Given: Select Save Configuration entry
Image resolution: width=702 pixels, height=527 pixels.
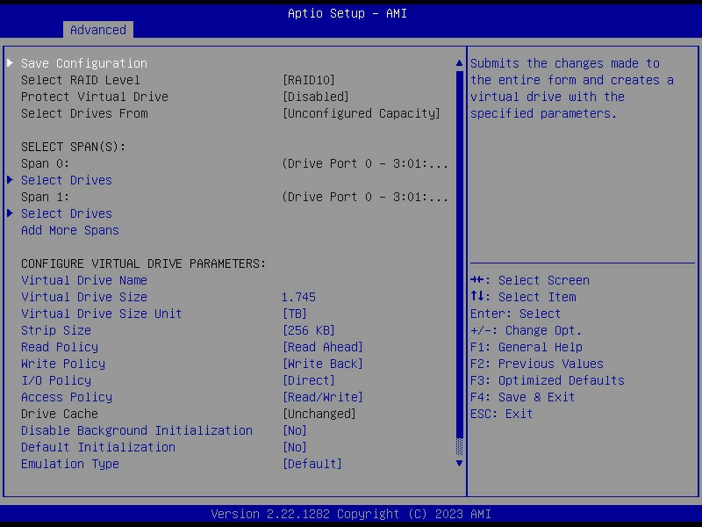Looking at the screenshot, I should 84,63.
